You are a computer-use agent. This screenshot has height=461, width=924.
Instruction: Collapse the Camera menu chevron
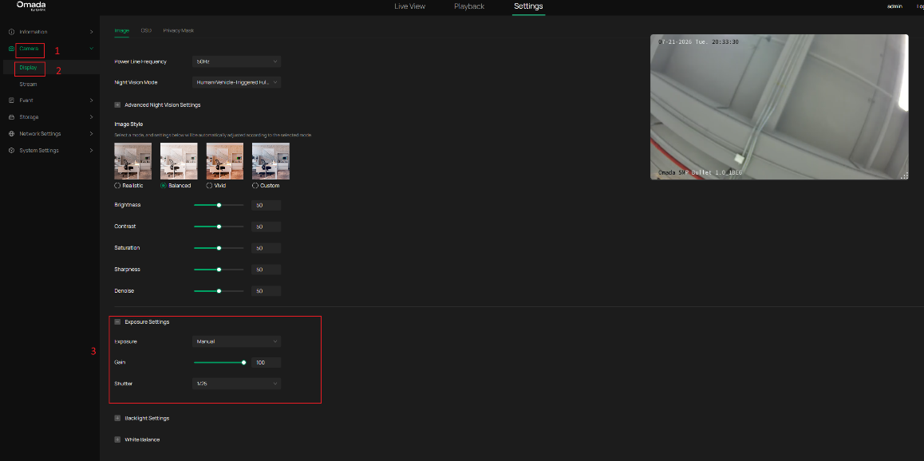pos(91,49)
